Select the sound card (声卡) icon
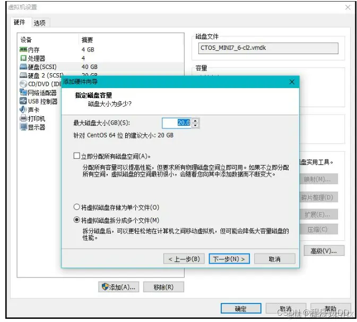This screenshot has height=322, width=357. [23, 109]
